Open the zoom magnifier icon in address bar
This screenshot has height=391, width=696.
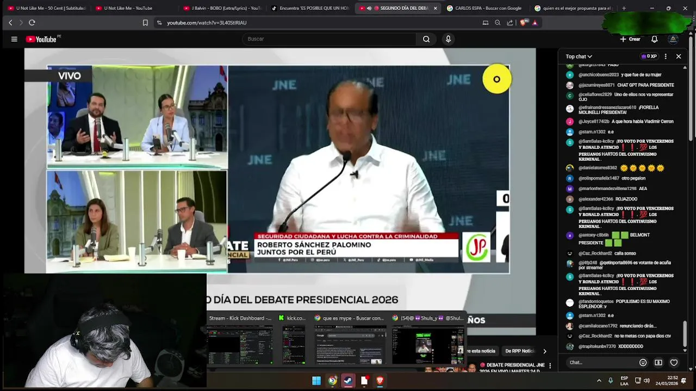coord(498,23)
